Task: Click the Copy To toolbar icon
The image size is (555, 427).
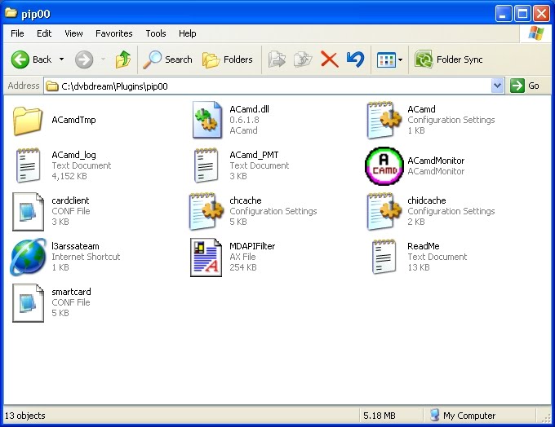Action: click(303, 59)
